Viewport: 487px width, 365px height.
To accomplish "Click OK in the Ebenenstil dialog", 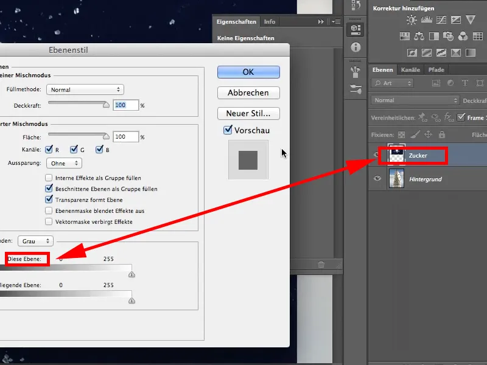I will (248, 72).
